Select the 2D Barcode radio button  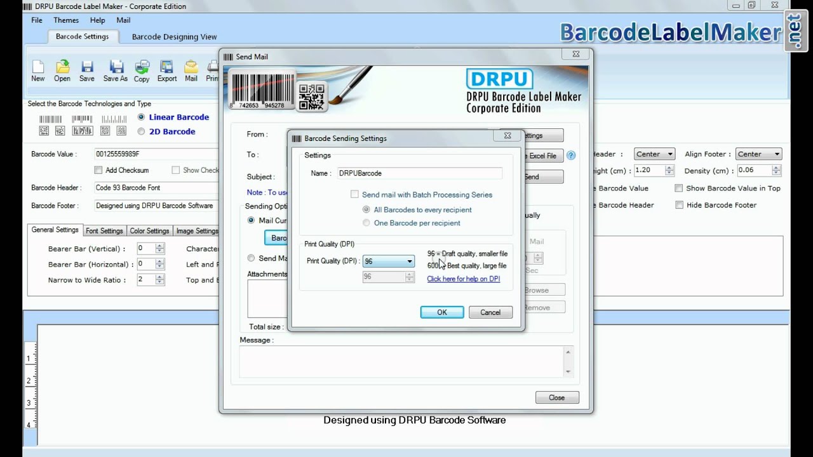[141, 131]
